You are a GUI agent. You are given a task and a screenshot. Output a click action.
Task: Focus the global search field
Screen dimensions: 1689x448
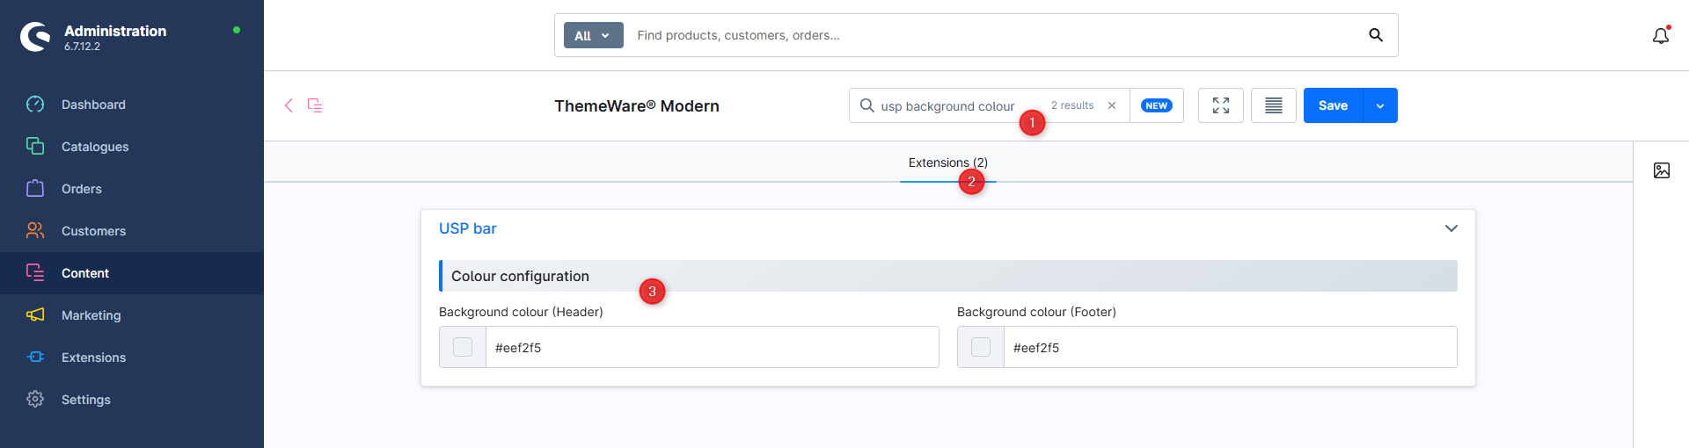tap(994, 35)
